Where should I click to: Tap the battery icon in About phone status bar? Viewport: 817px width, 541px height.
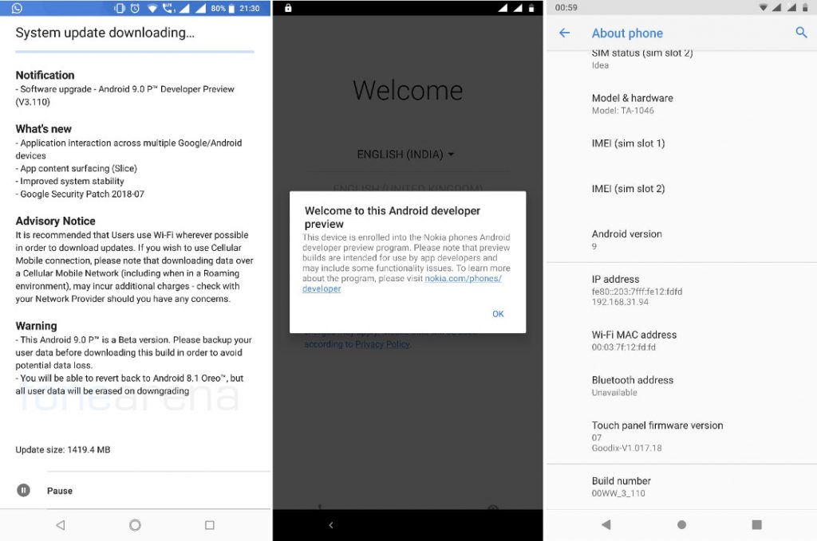806,7
